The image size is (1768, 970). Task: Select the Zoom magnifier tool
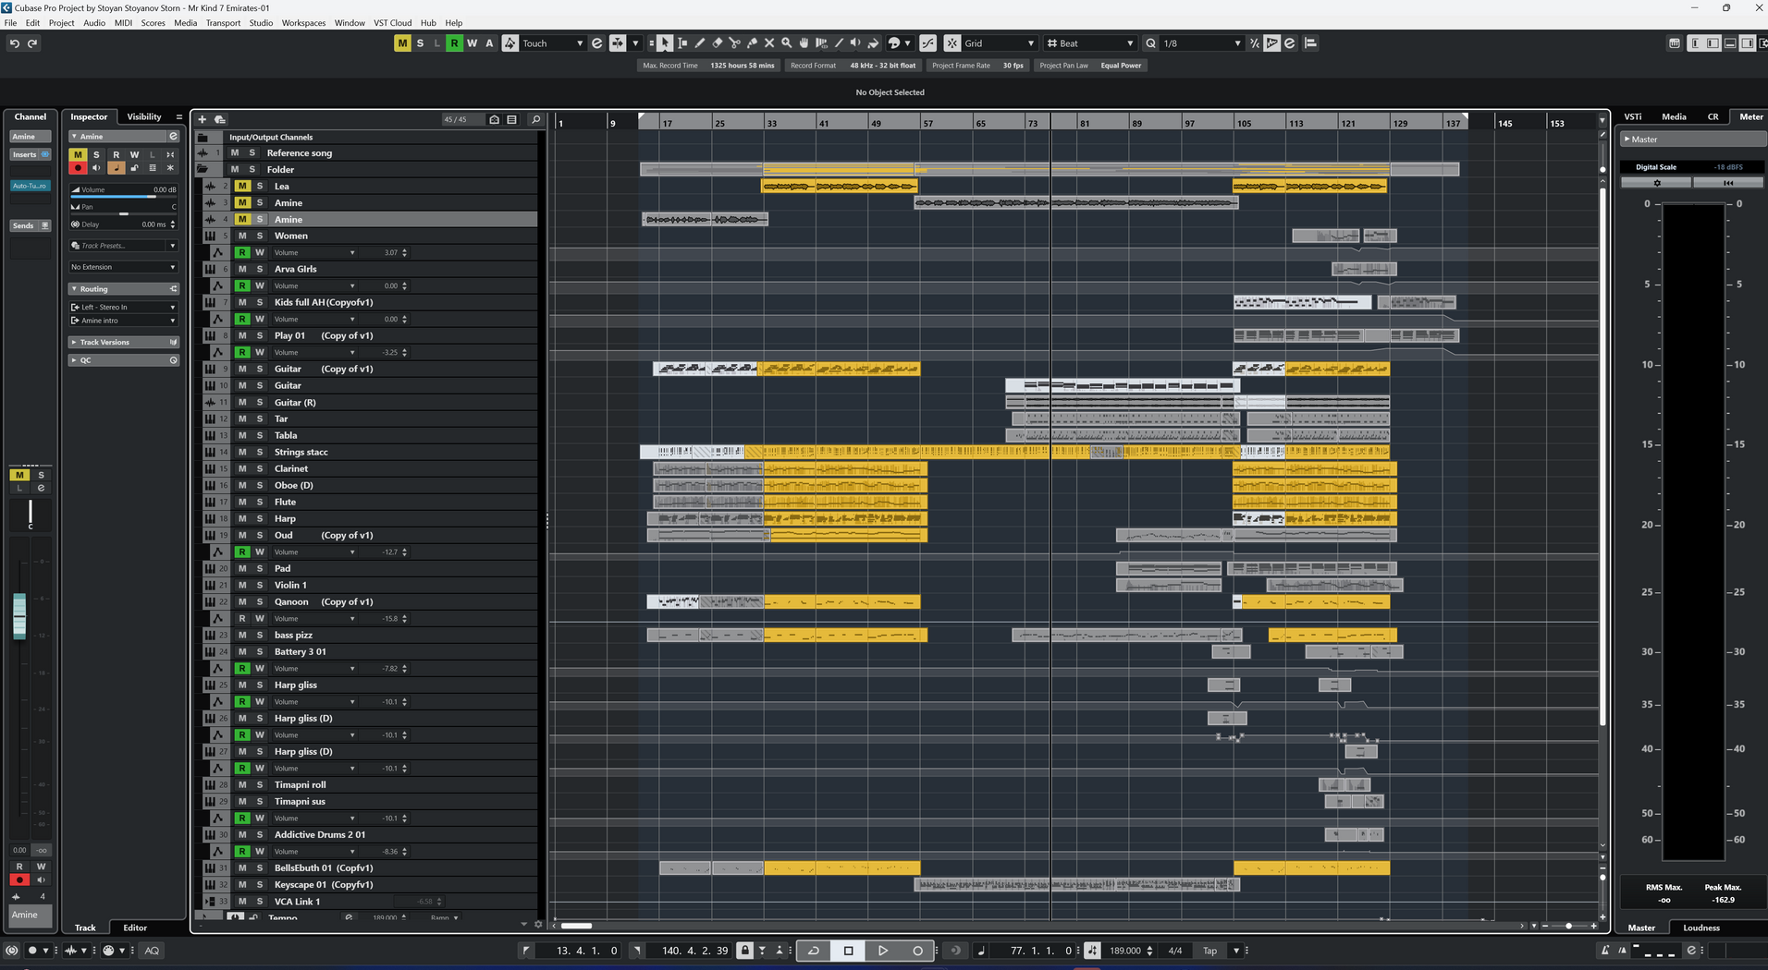[x=786, y=43]
